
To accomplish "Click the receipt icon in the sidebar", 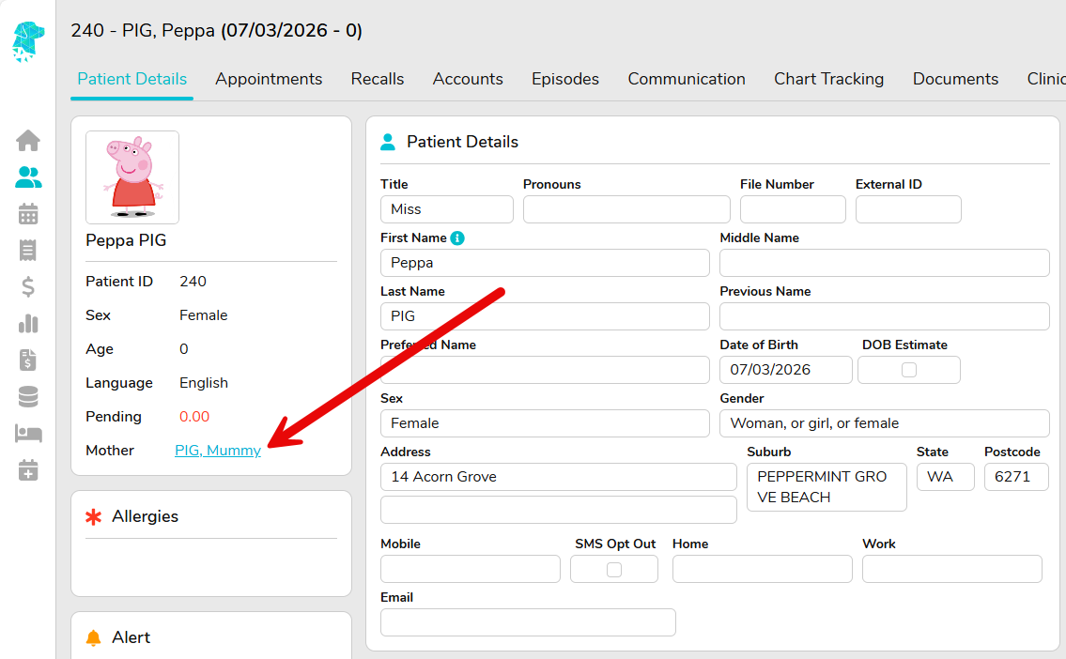I will pos(28,251).
